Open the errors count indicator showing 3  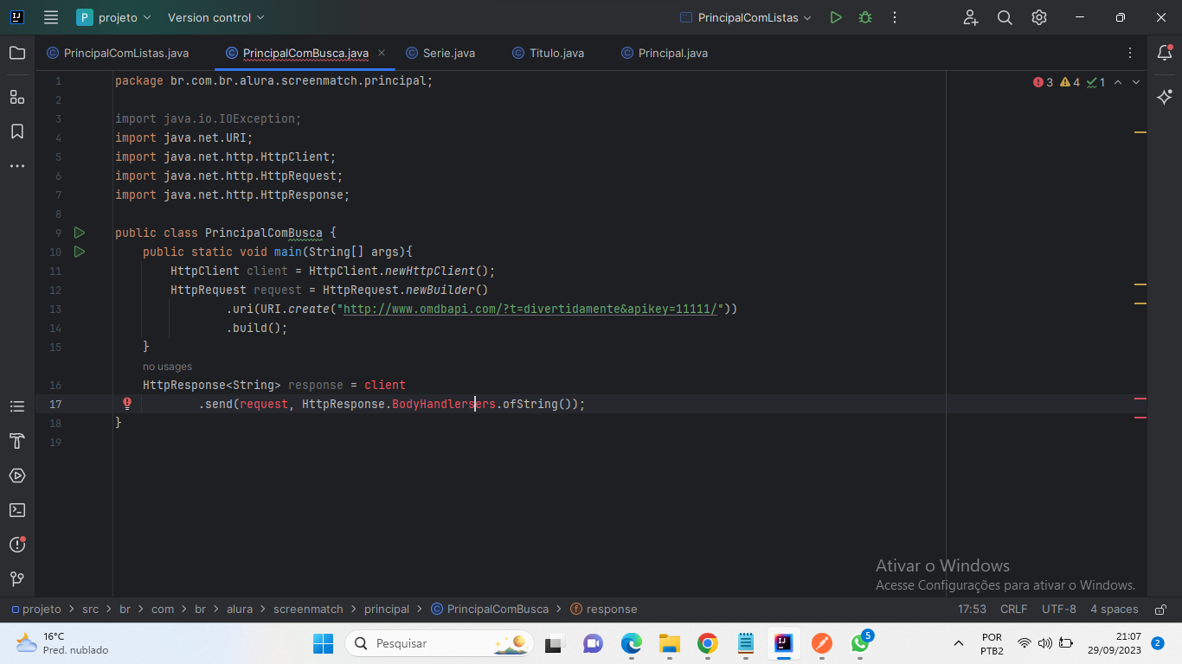tap(1043, 82)
